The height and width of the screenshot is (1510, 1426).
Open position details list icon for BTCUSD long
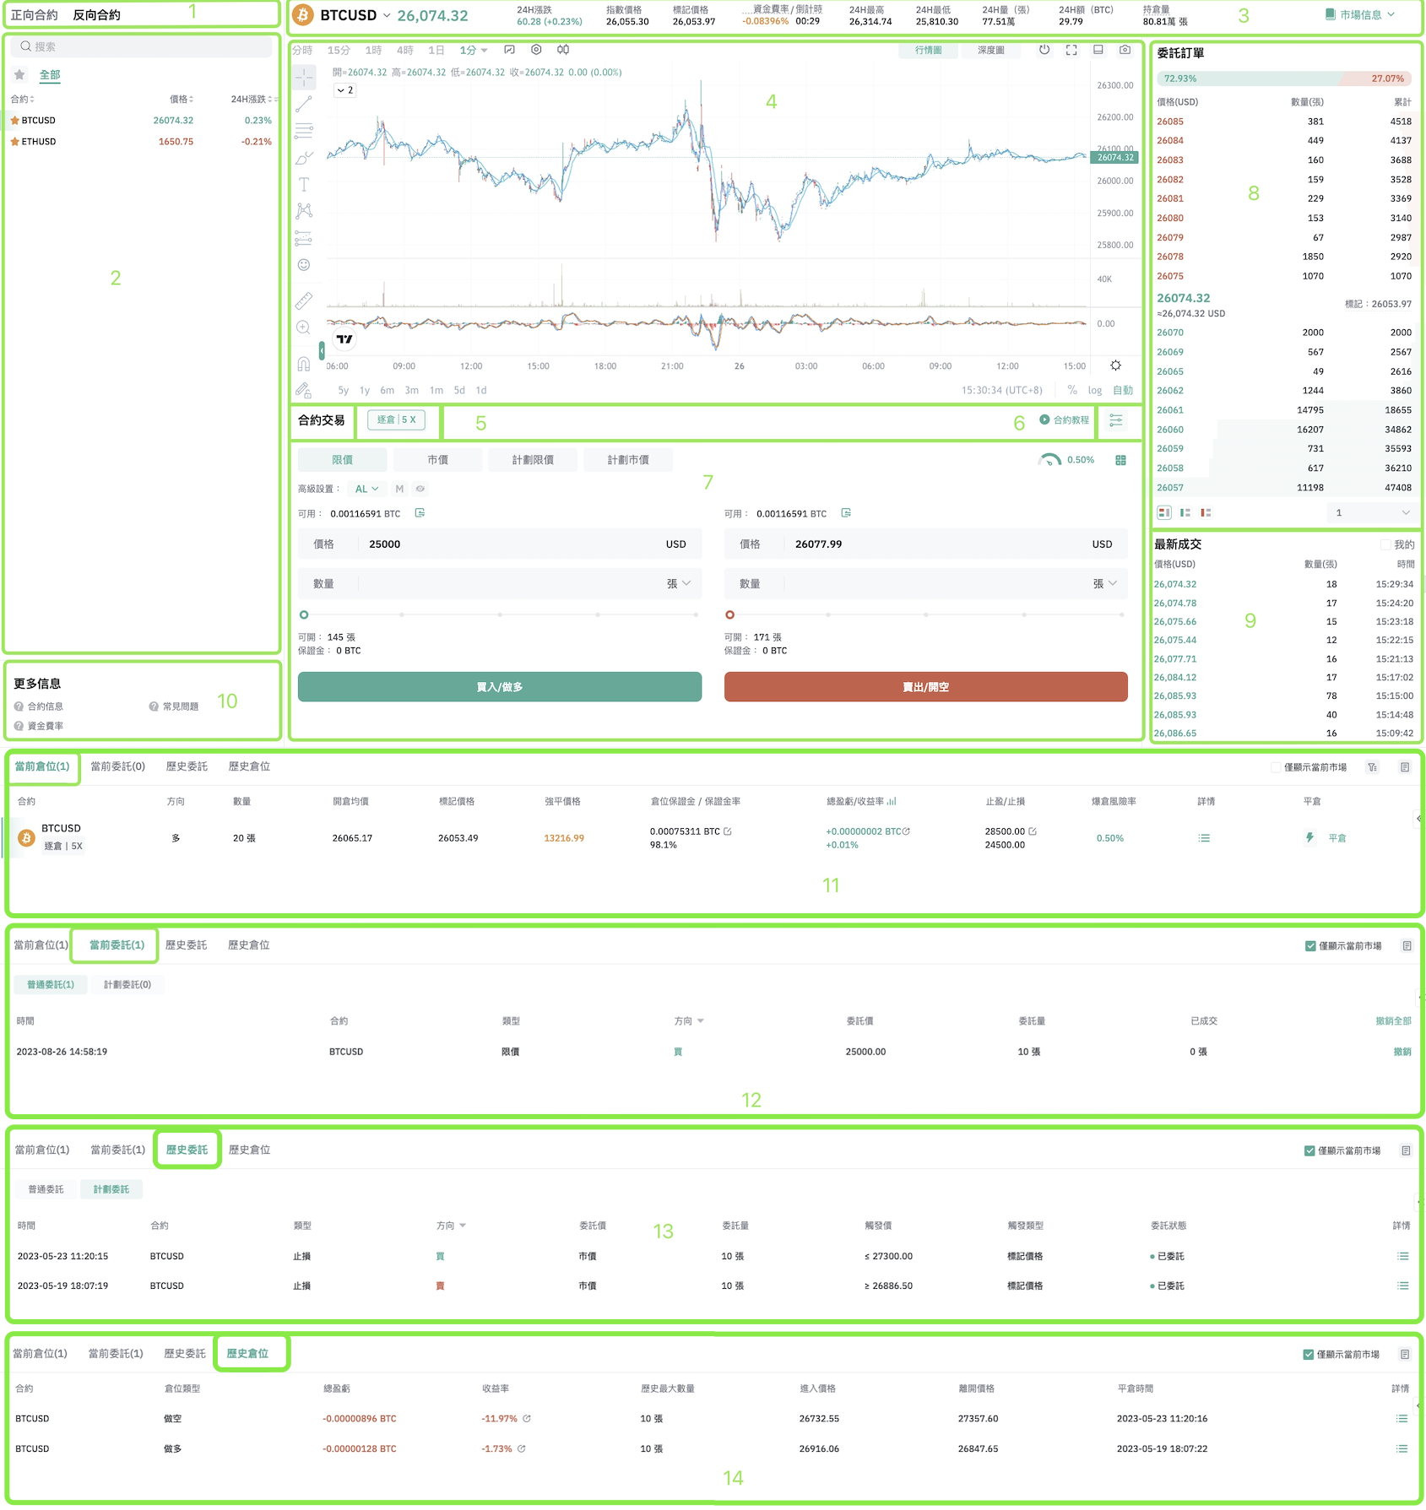(1204, 838)
